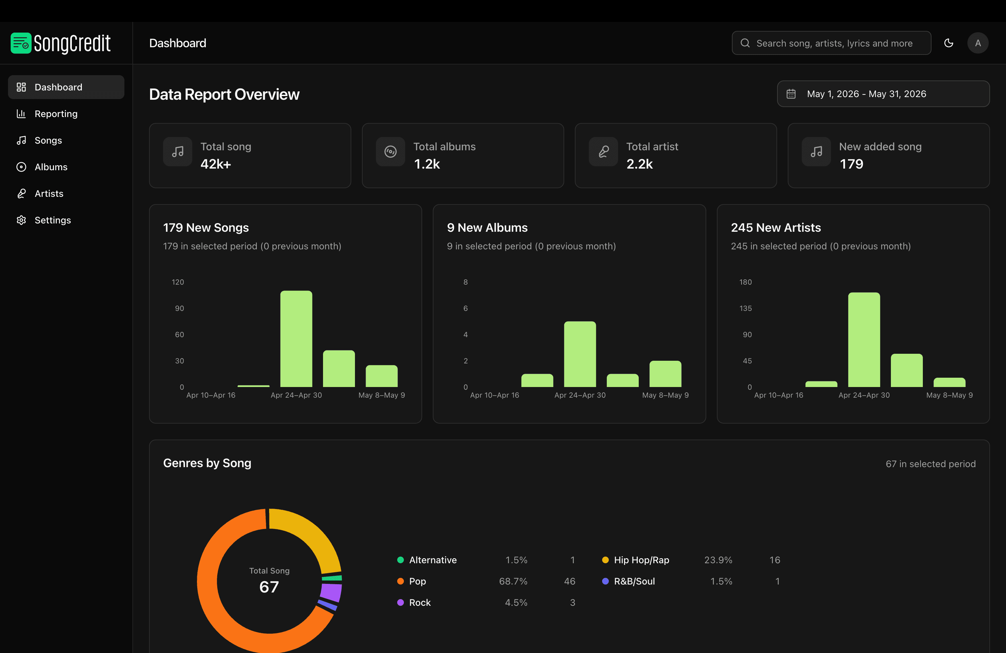Click the blue R&B/Soul legend dot
This screenshot has height=653, width=1006.
(x=605, y=581)
